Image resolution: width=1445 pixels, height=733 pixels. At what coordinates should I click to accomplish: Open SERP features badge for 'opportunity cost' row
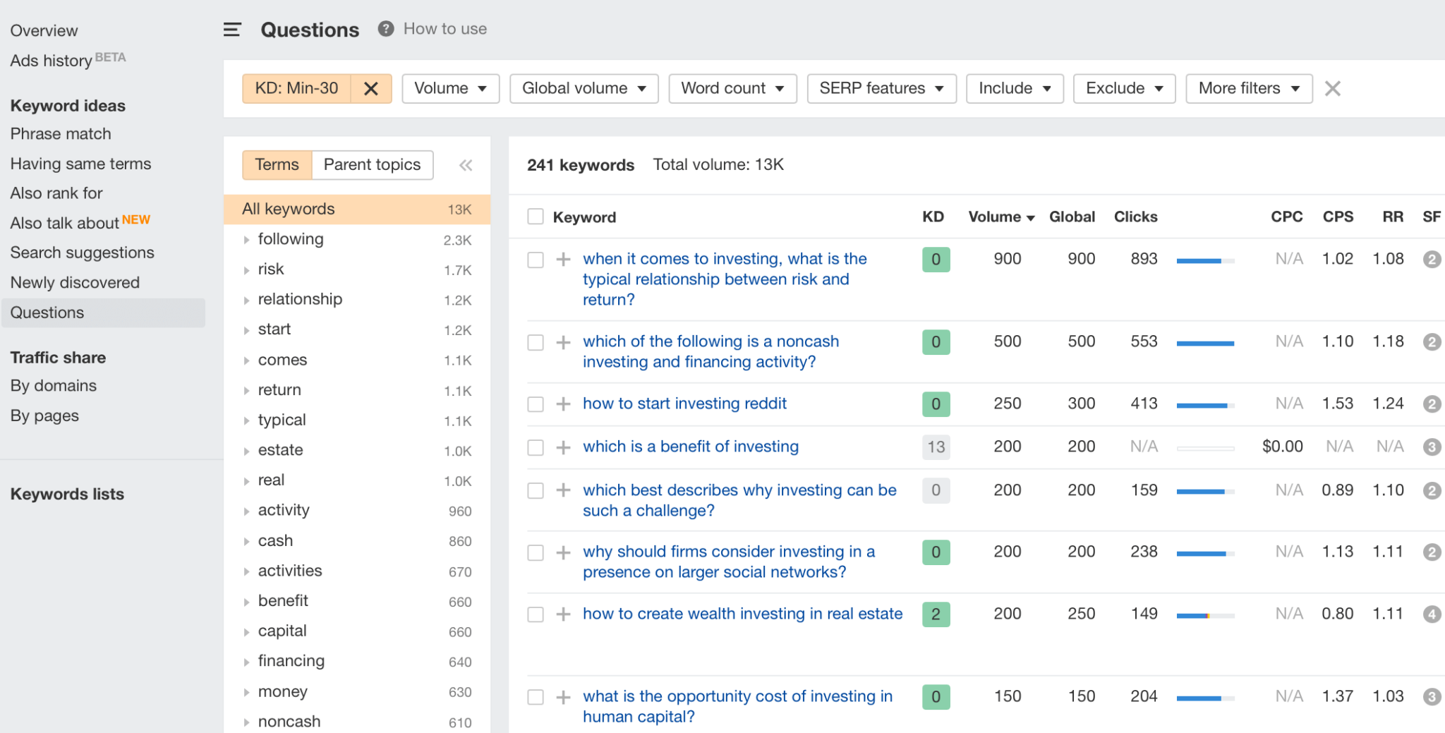1432,697
